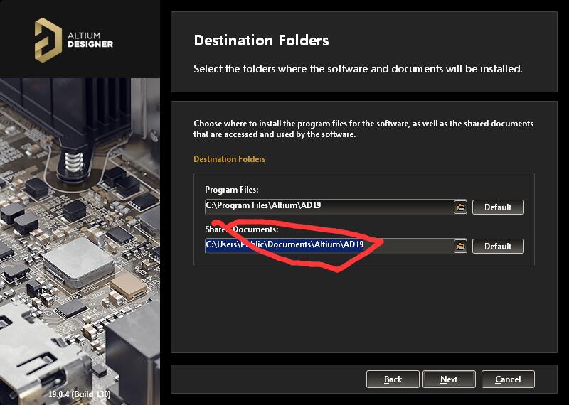
Task: Click the Program Files: field label
Action: tap(232, 190)
